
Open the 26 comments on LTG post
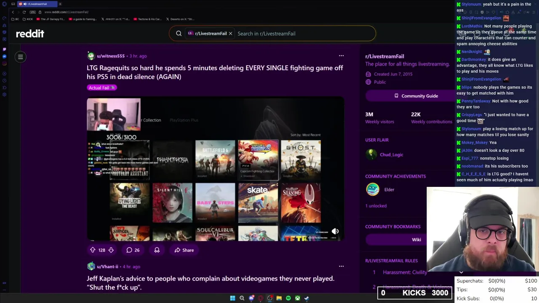point(133,250)
